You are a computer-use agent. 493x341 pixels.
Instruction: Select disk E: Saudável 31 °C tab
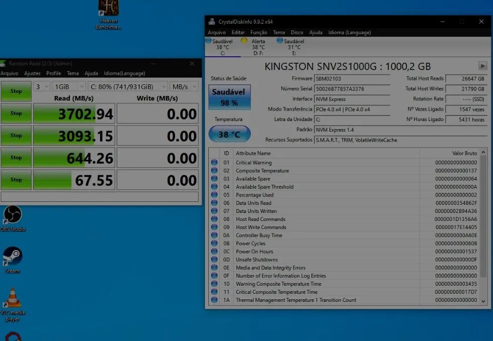pyautogui.click(x=294, y=47)
